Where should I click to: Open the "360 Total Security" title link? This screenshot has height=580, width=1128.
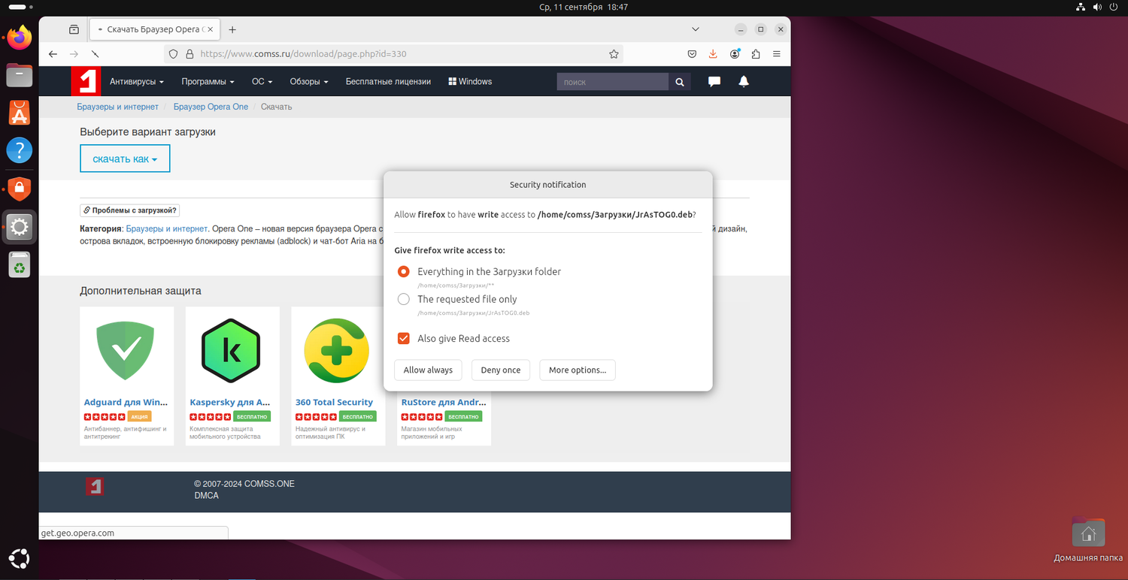(334, 403)
